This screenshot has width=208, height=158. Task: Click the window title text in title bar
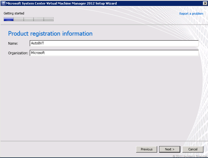click(x=62, y=3)
